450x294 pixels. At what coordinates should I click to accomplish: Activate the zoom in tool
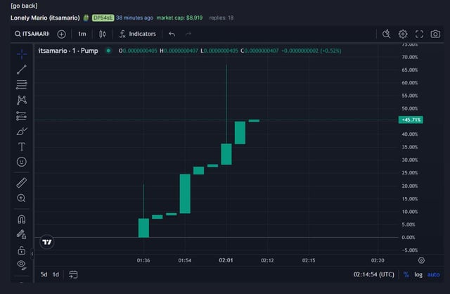pos(22,198)
